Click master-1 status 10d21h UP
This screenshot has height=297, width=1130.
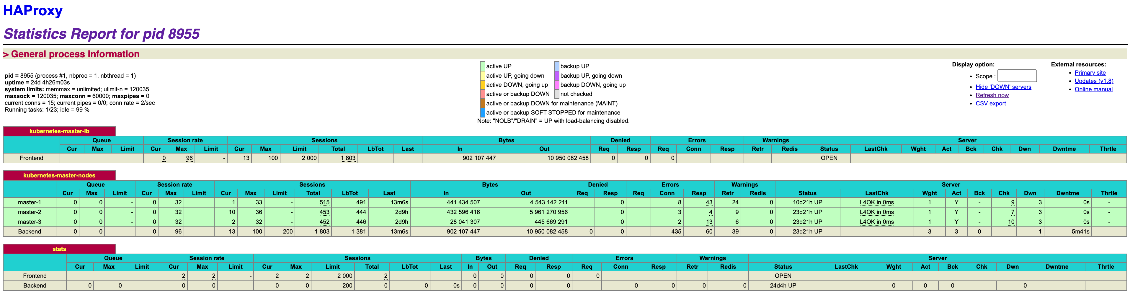pos(807,203)
